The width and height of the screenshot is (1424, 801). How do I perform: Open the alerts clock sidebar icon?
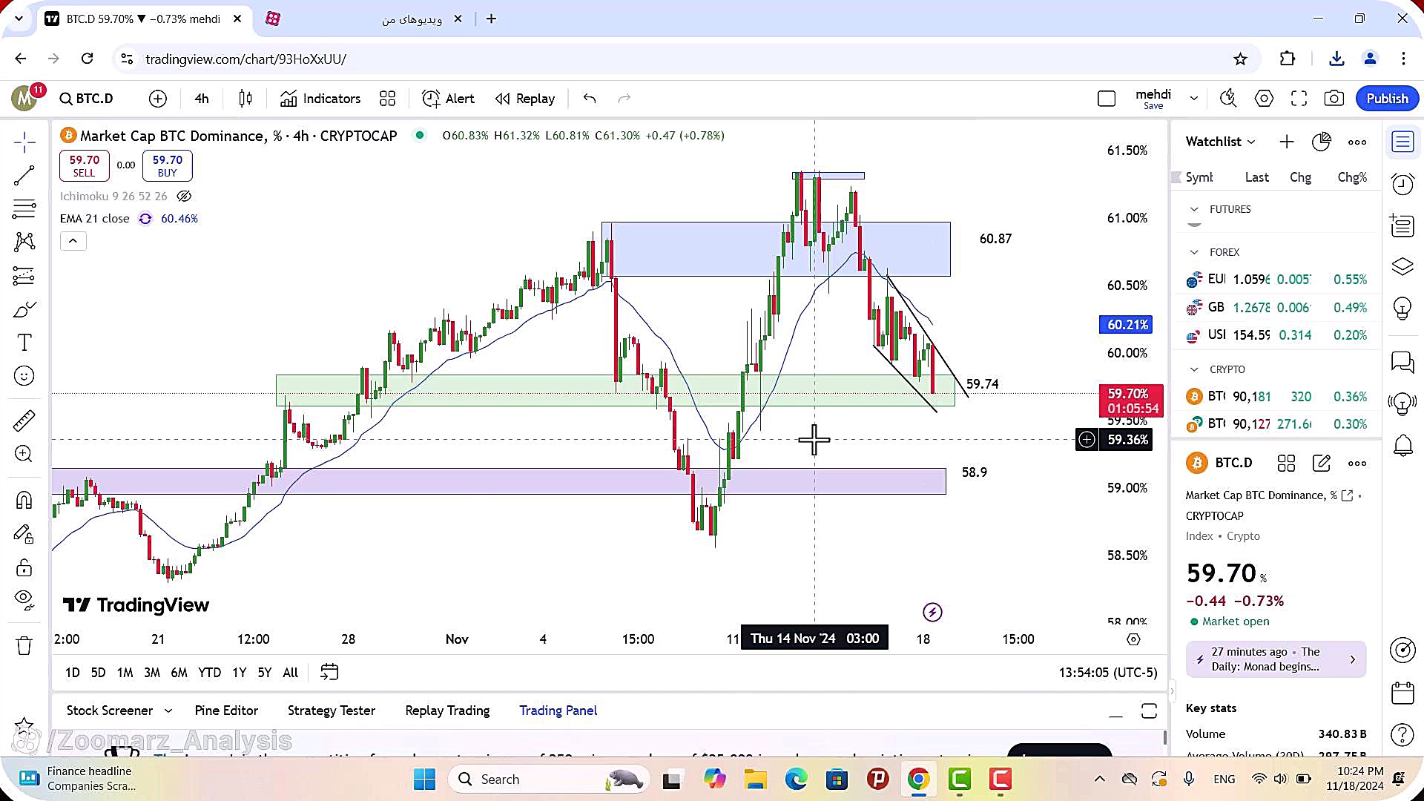pyautogui.click(x=1402, y=183)
